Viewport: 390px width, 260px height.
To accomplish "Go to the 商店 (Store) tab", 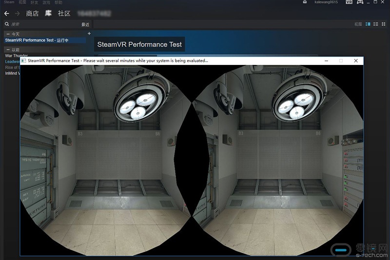I will pos(32,14).
